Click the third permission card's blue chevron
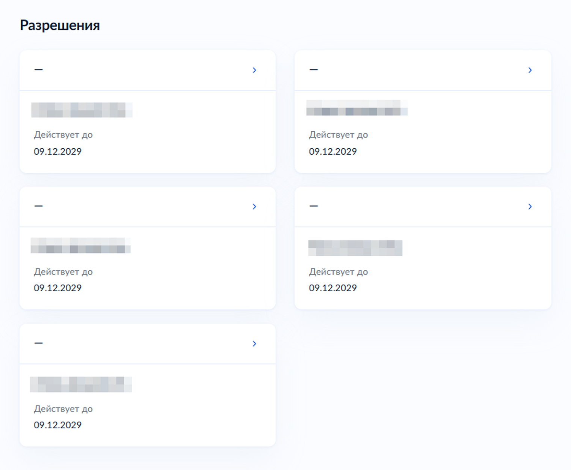571x470 pixels. click(x=254, y=206)
